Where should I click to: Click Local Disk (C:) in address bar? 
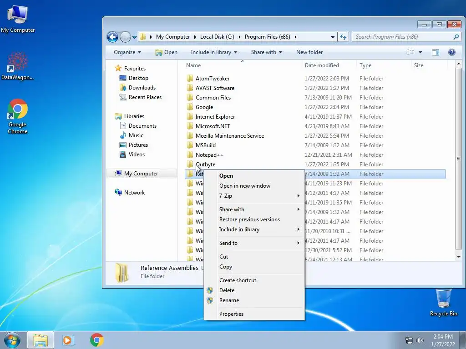point(217,37)
